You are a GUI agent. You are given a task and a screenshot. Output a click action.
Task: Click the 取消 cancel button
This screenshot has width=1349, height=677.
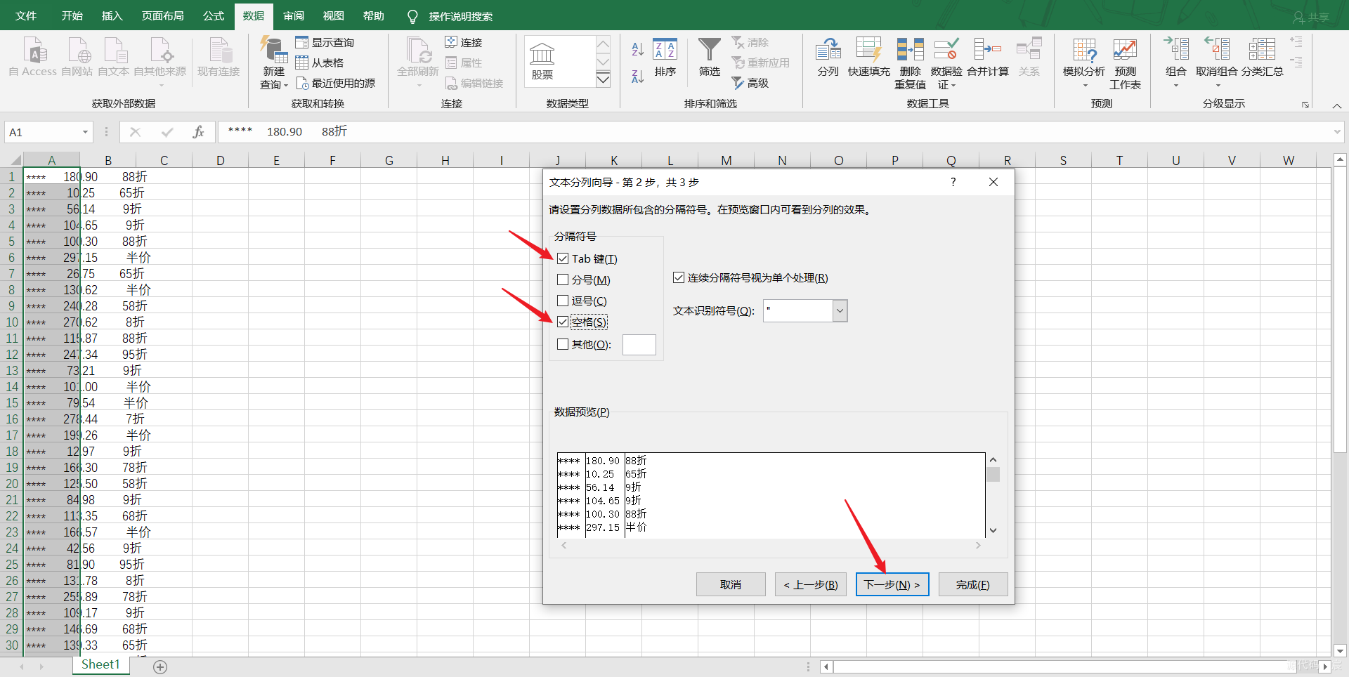pyautogui.click(x=731, y=584)
